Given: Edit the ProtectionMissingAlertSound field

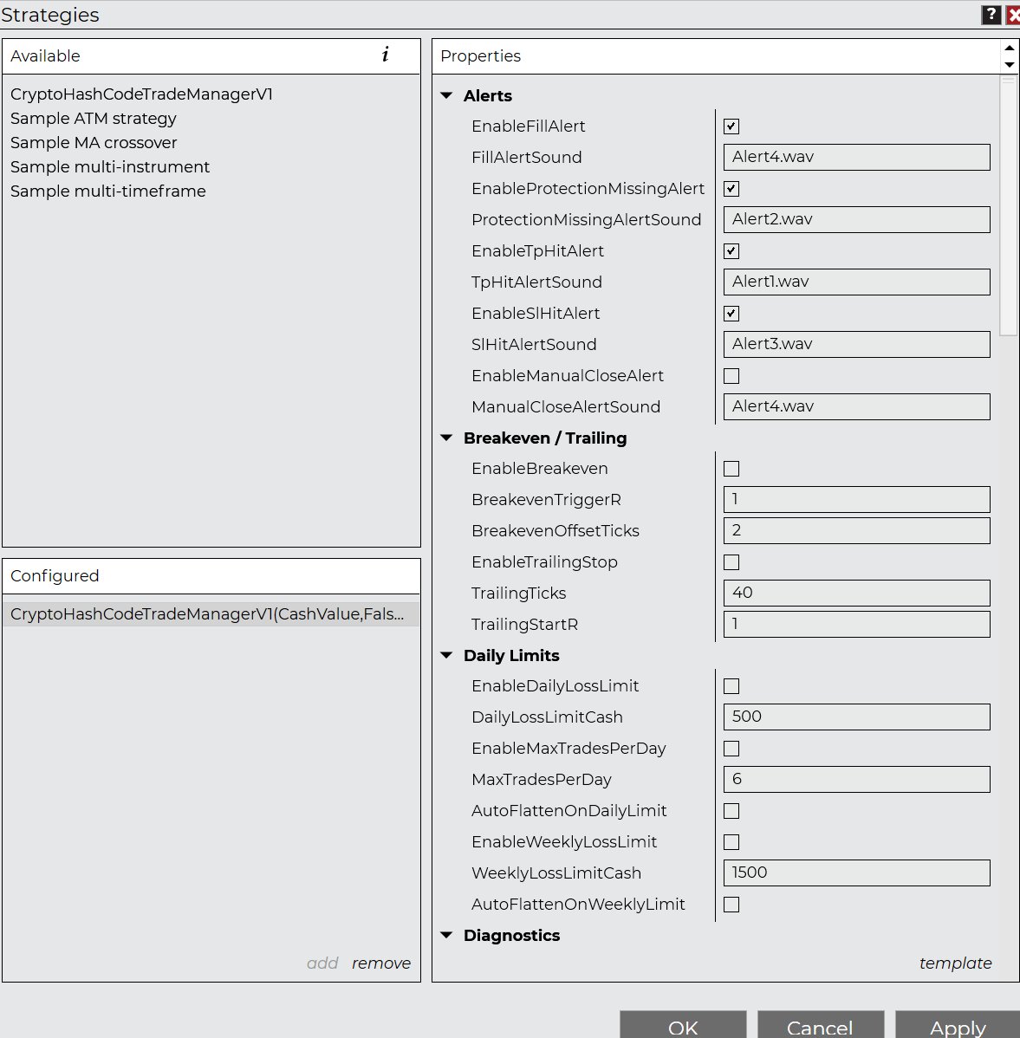Looking at the screenshot, I should (856, 220).
